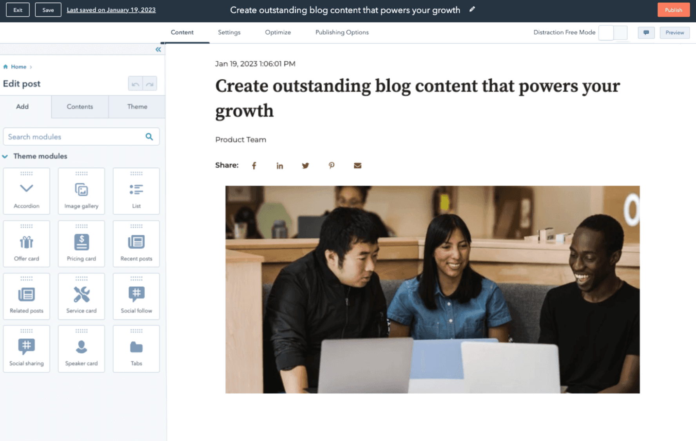Pick the Service card module
Screen dimensions: 696x441
click(x=81, y=296)
